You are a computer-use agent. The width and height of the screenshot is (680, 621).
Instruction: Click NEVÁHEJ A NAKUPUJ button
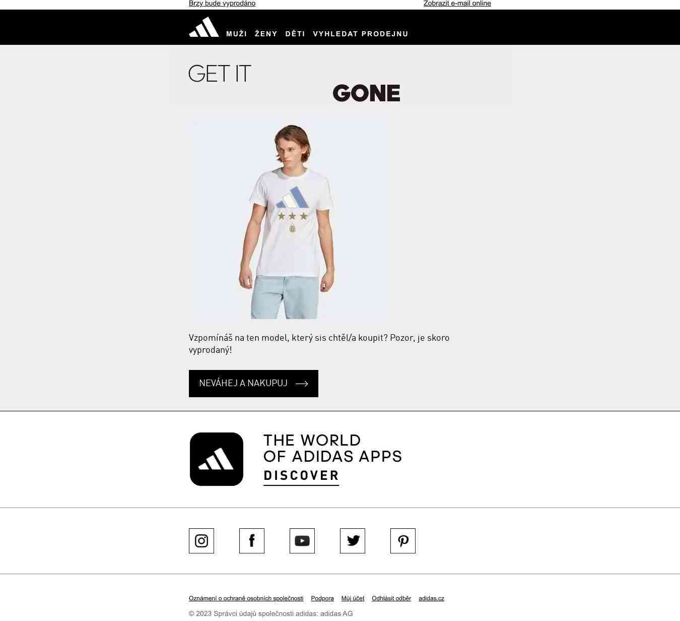click(x=253, y=384)
